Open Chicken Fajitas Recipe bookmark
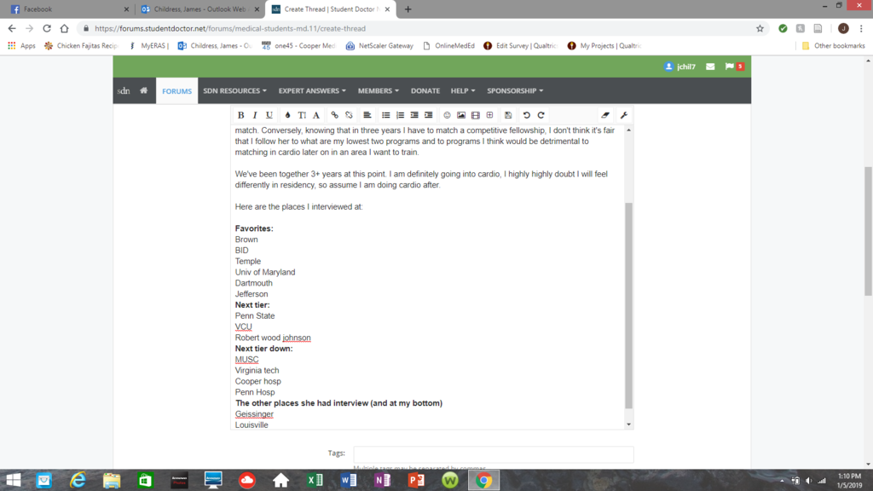Image resolution: width=873 pixels, height=491 pixels. [x=81, y=46]
